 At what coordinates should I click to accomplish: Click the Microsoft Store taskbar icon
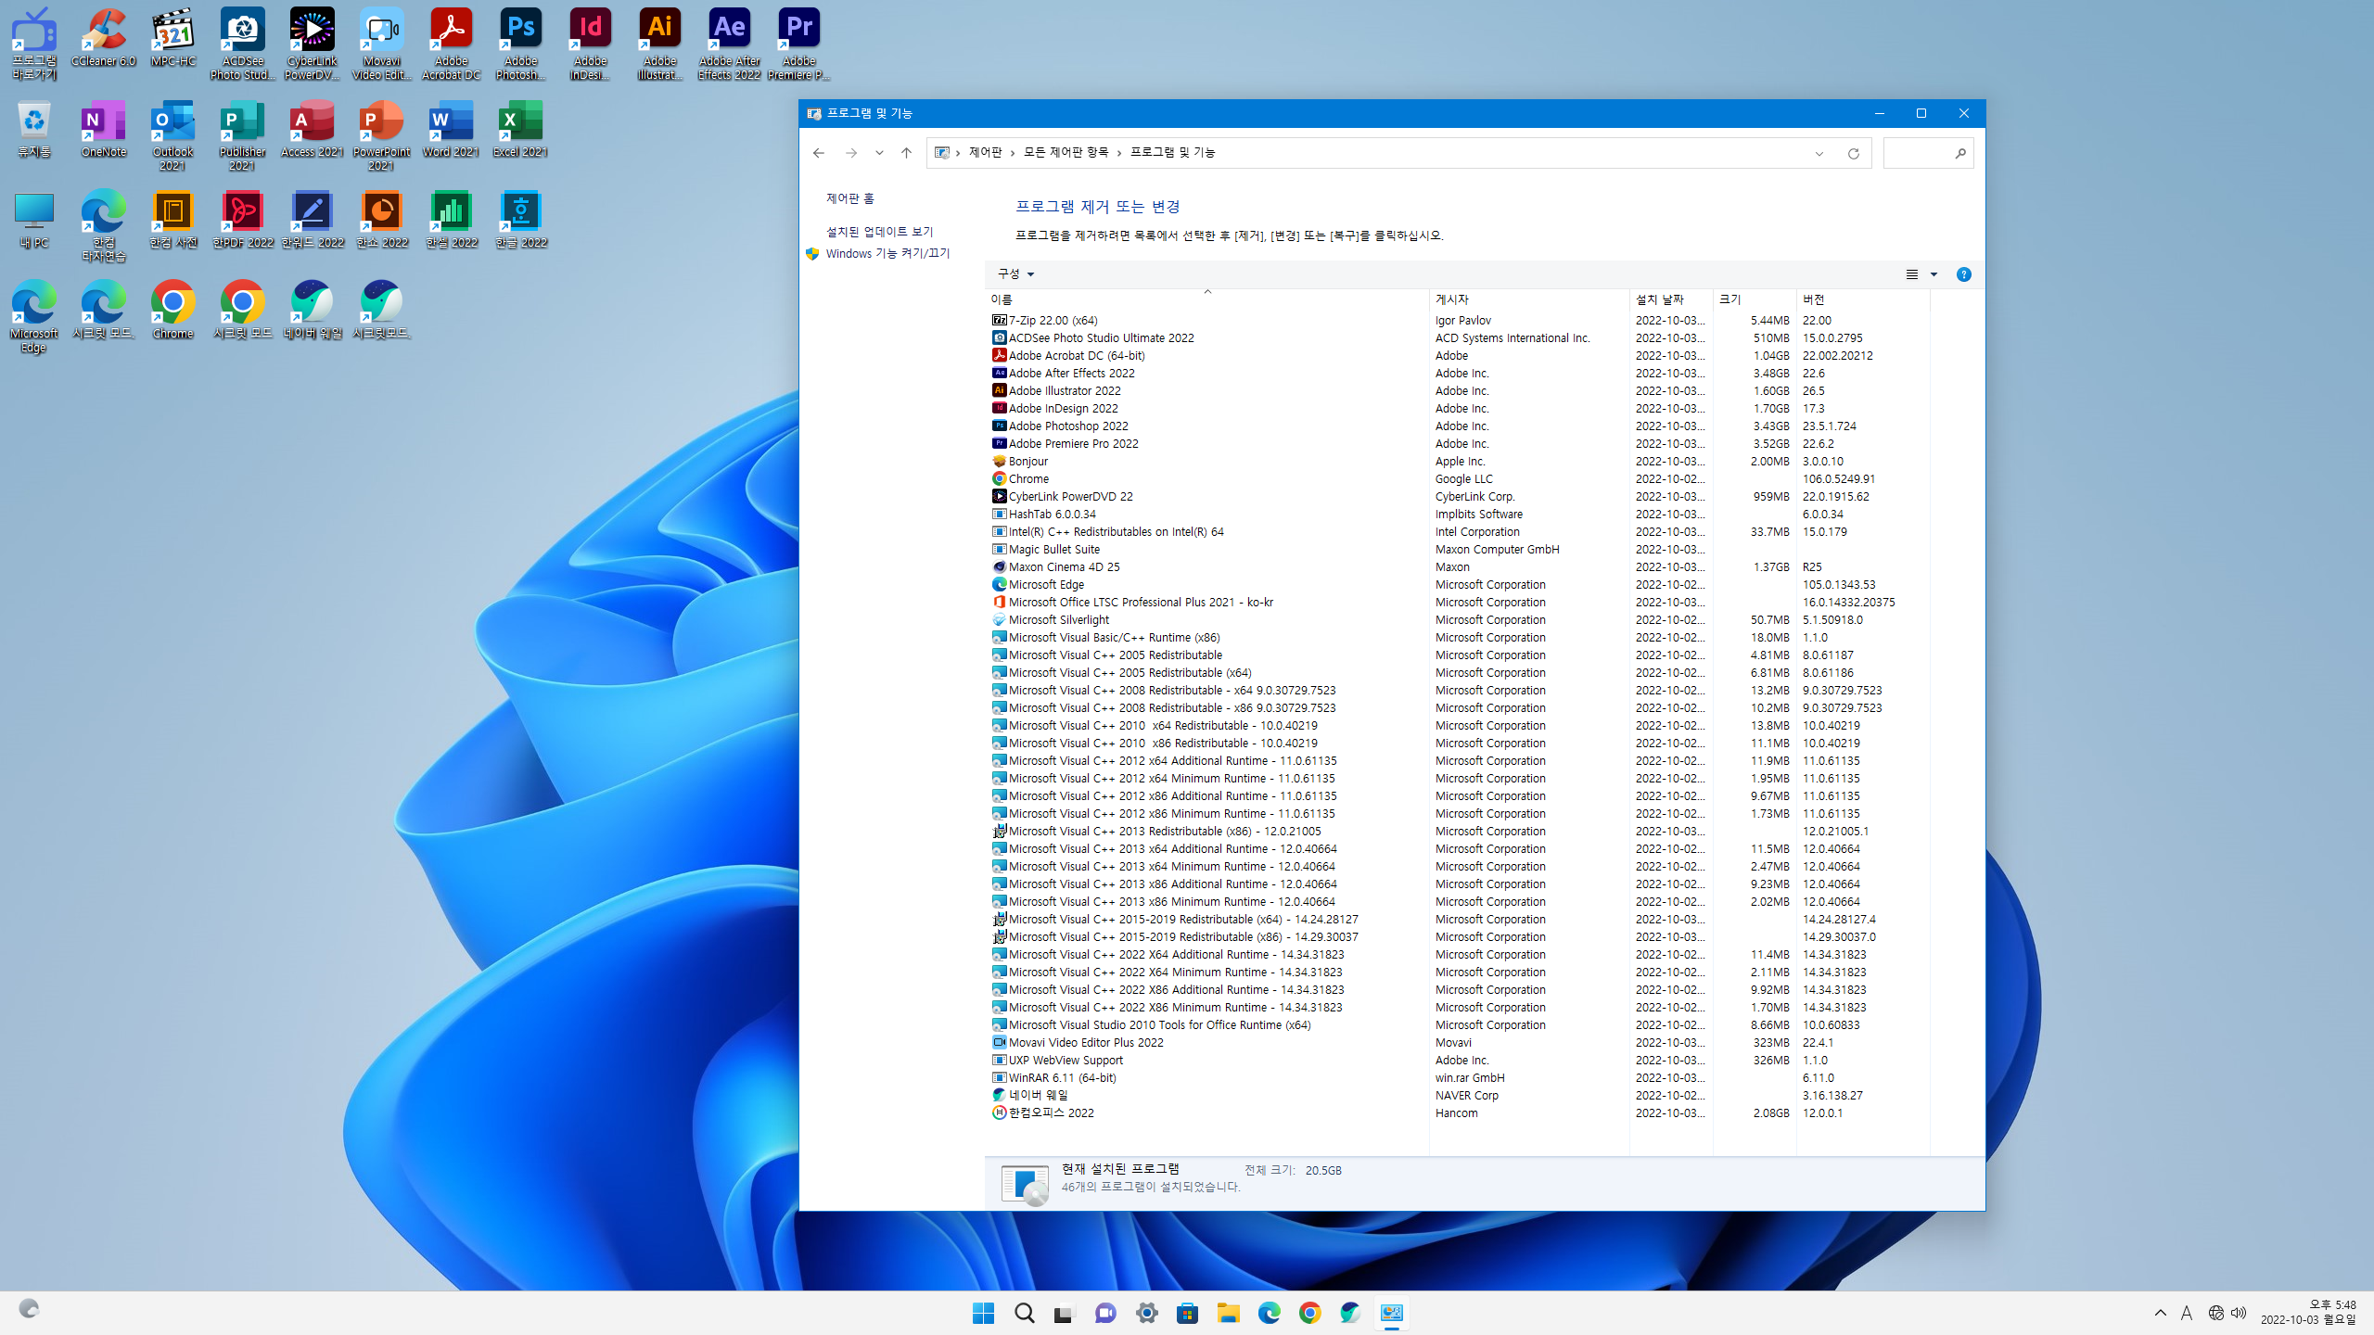[x=1187, y=1313]
